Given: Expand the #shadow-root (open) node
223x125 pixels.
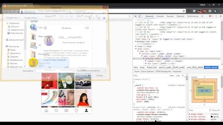Looking at the screenshot, I should (x=136, y=42).
